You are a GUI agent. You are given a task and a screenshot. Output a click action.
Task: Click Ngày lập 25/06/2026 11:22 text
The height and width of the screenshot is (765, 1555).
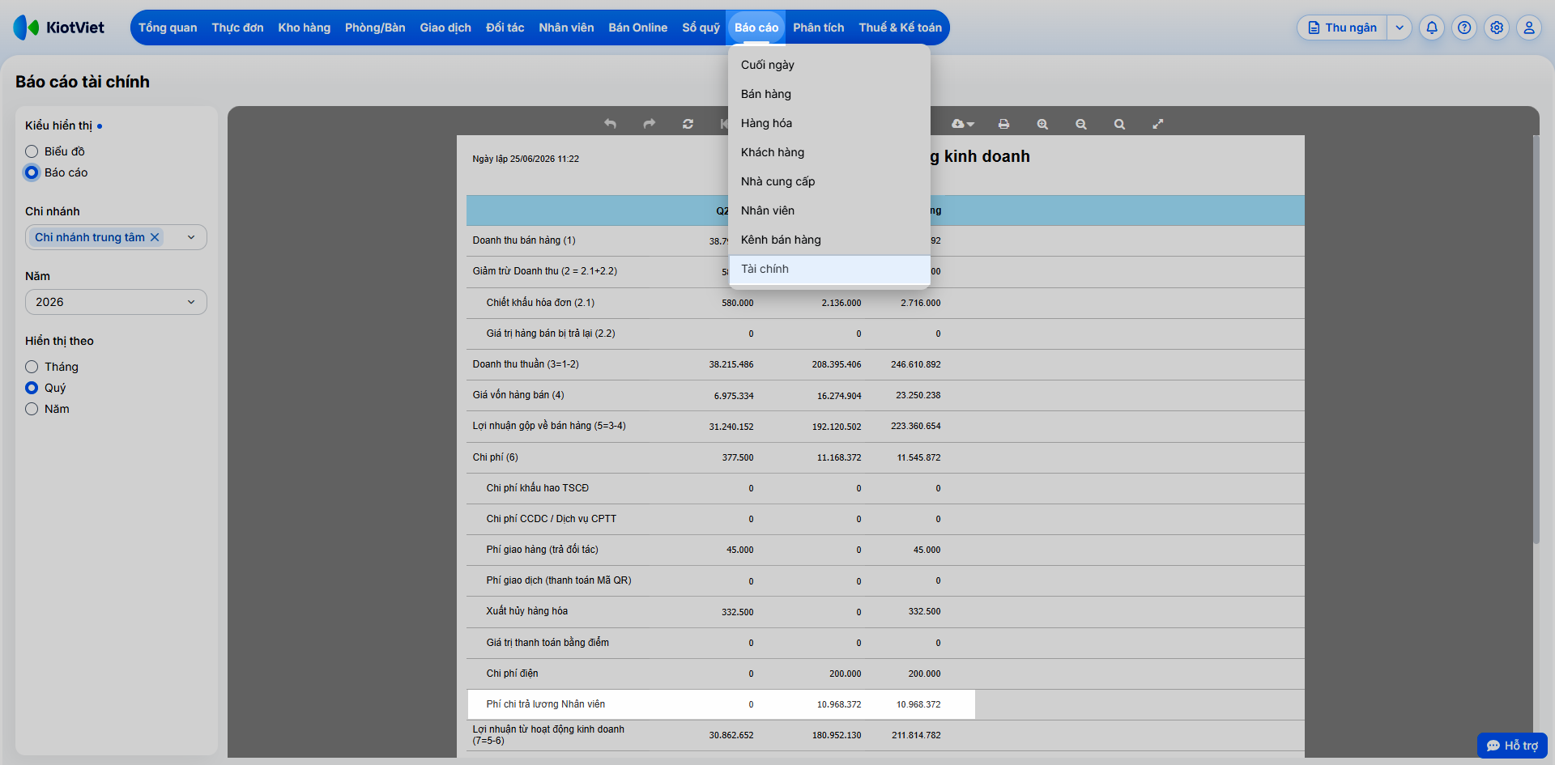[x=526, y=159]
